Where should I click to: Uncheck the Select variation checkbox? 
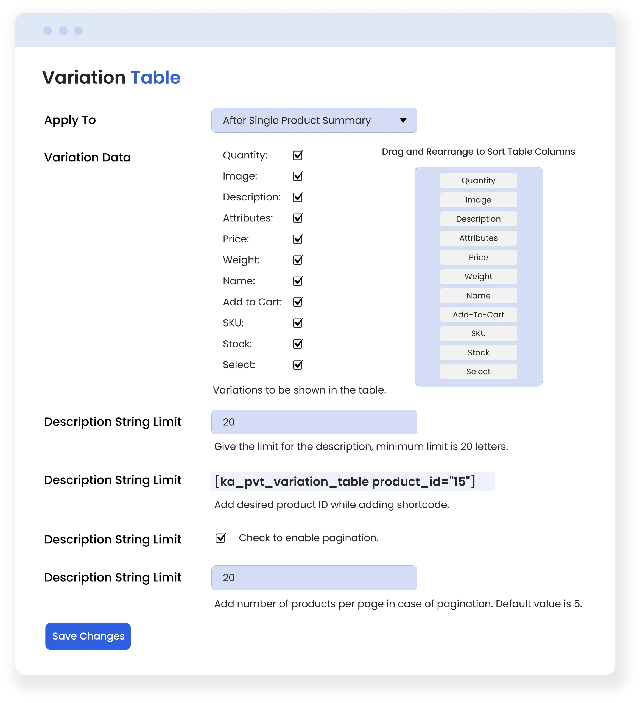tap(297, 365)
